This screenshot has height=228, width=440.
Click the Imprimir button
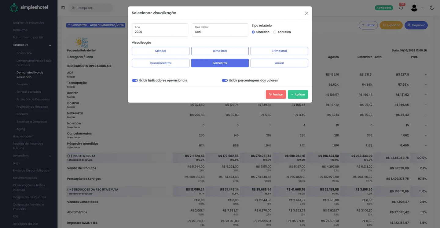click(416, 25)
